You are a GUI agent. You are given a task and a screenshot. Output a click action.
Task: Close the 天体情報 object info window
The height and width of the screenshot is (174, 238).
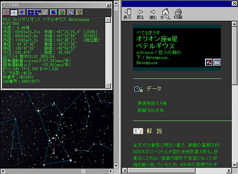pyautogui.click(x=108, y=5)
